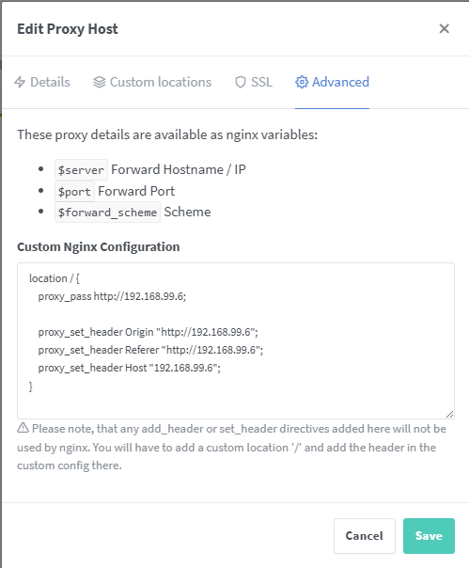Click the $port variable code tag
Viewport: 469px width, 568px height.
pos(74,191)
